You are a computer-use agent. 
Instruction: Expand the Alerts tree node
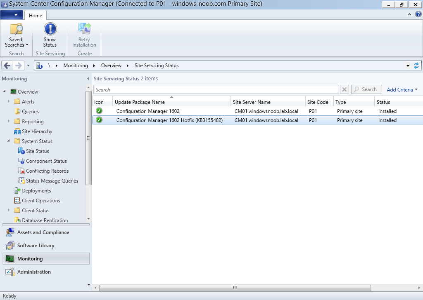[x=9, y=101]
